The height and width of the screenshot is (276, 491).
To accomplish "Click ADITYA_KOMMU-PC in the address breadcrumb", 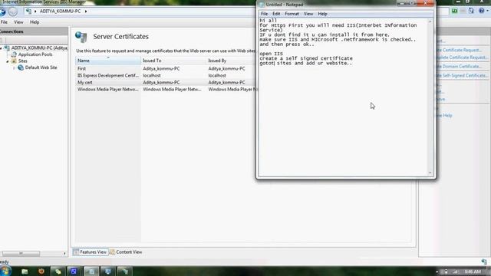I will 60,11.
